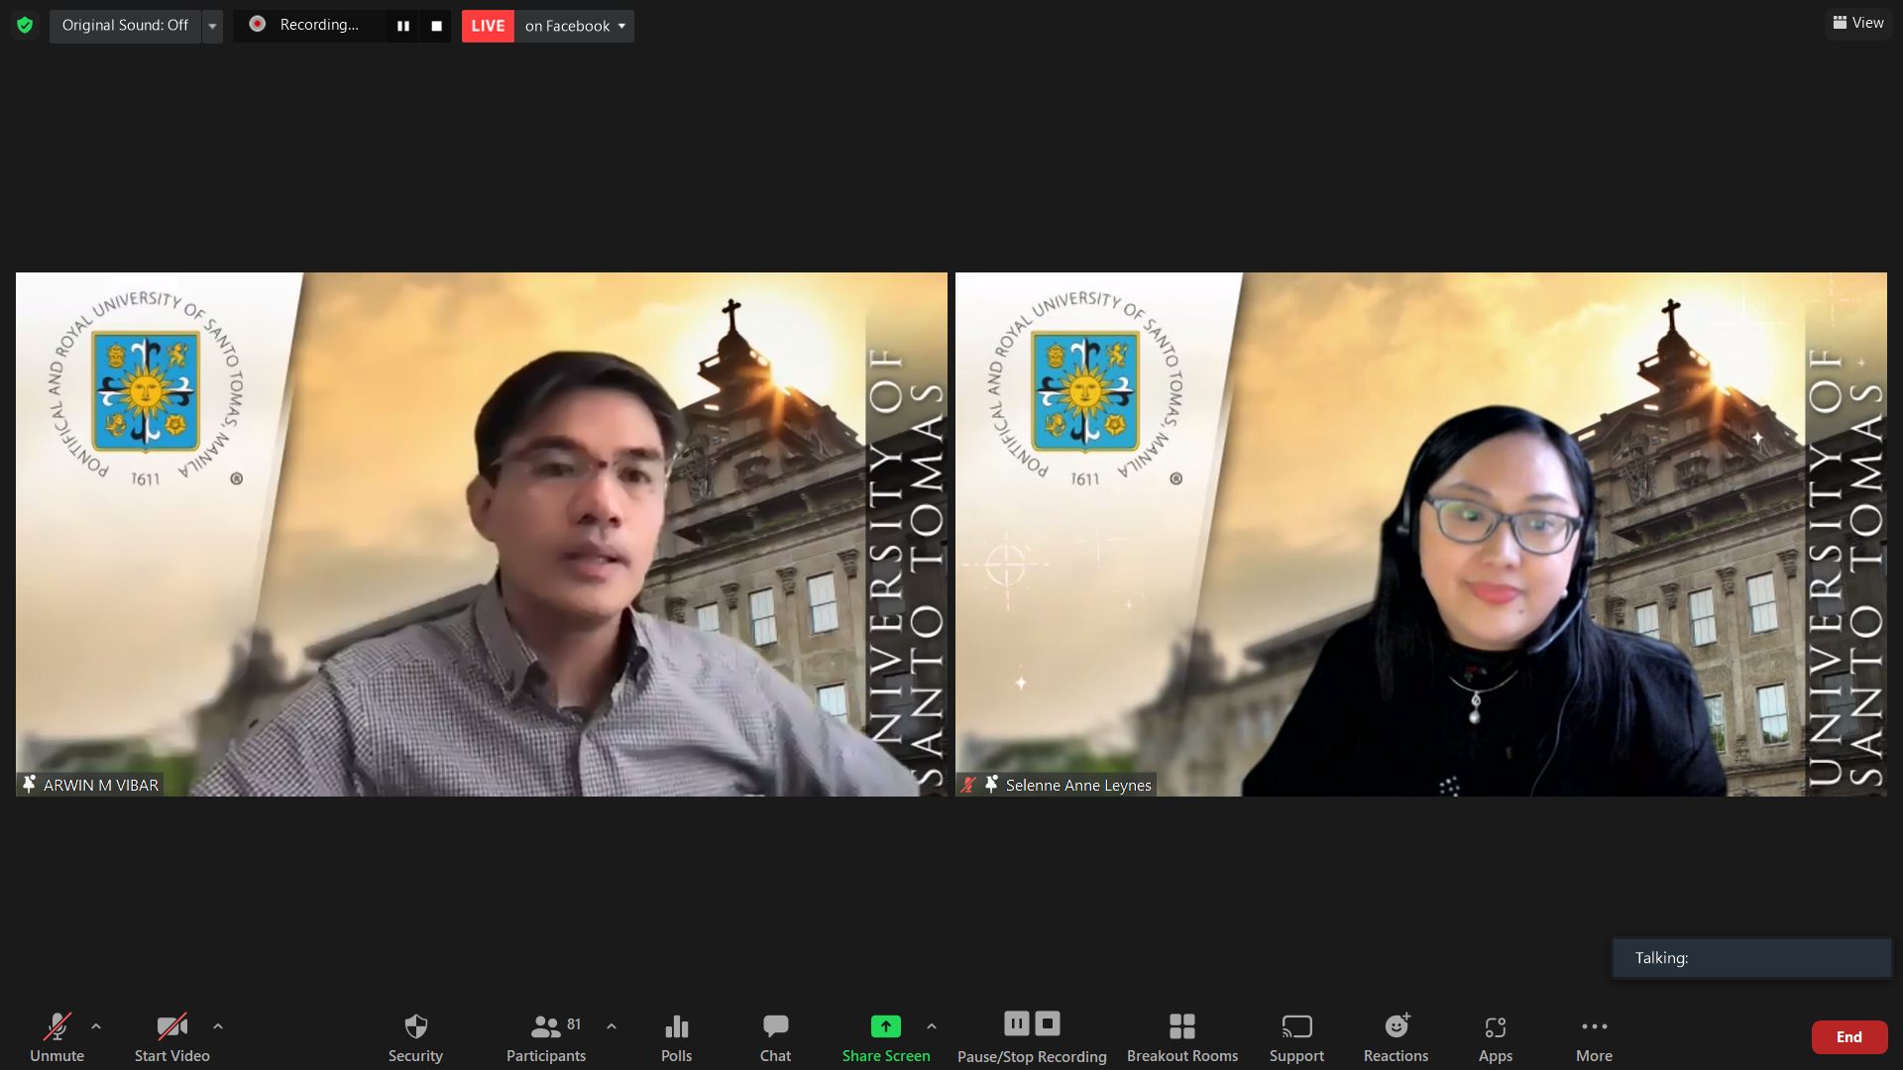1903x1070 pixels.
Task: Open the Polls panel
Action: point(676,1027)
